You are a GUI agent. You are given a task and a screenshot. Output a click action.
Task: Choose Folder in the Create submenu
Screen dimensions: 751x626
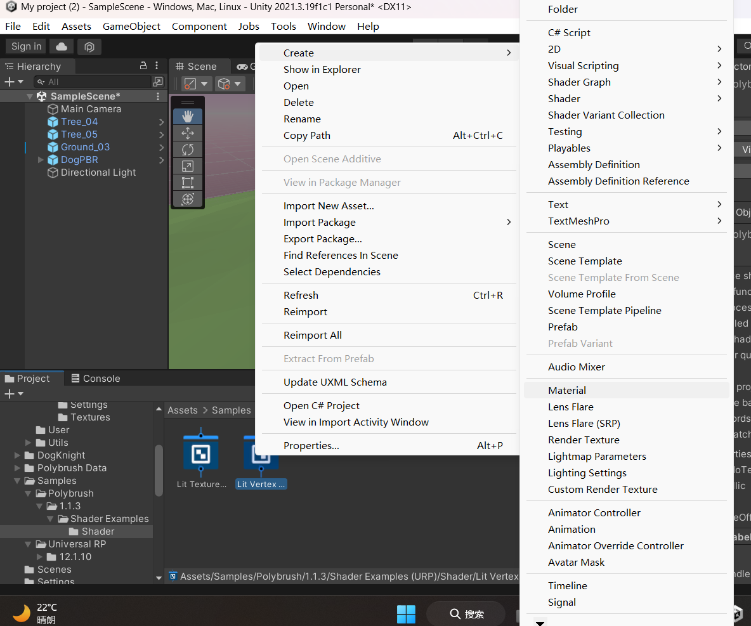[x=627, y=9]
